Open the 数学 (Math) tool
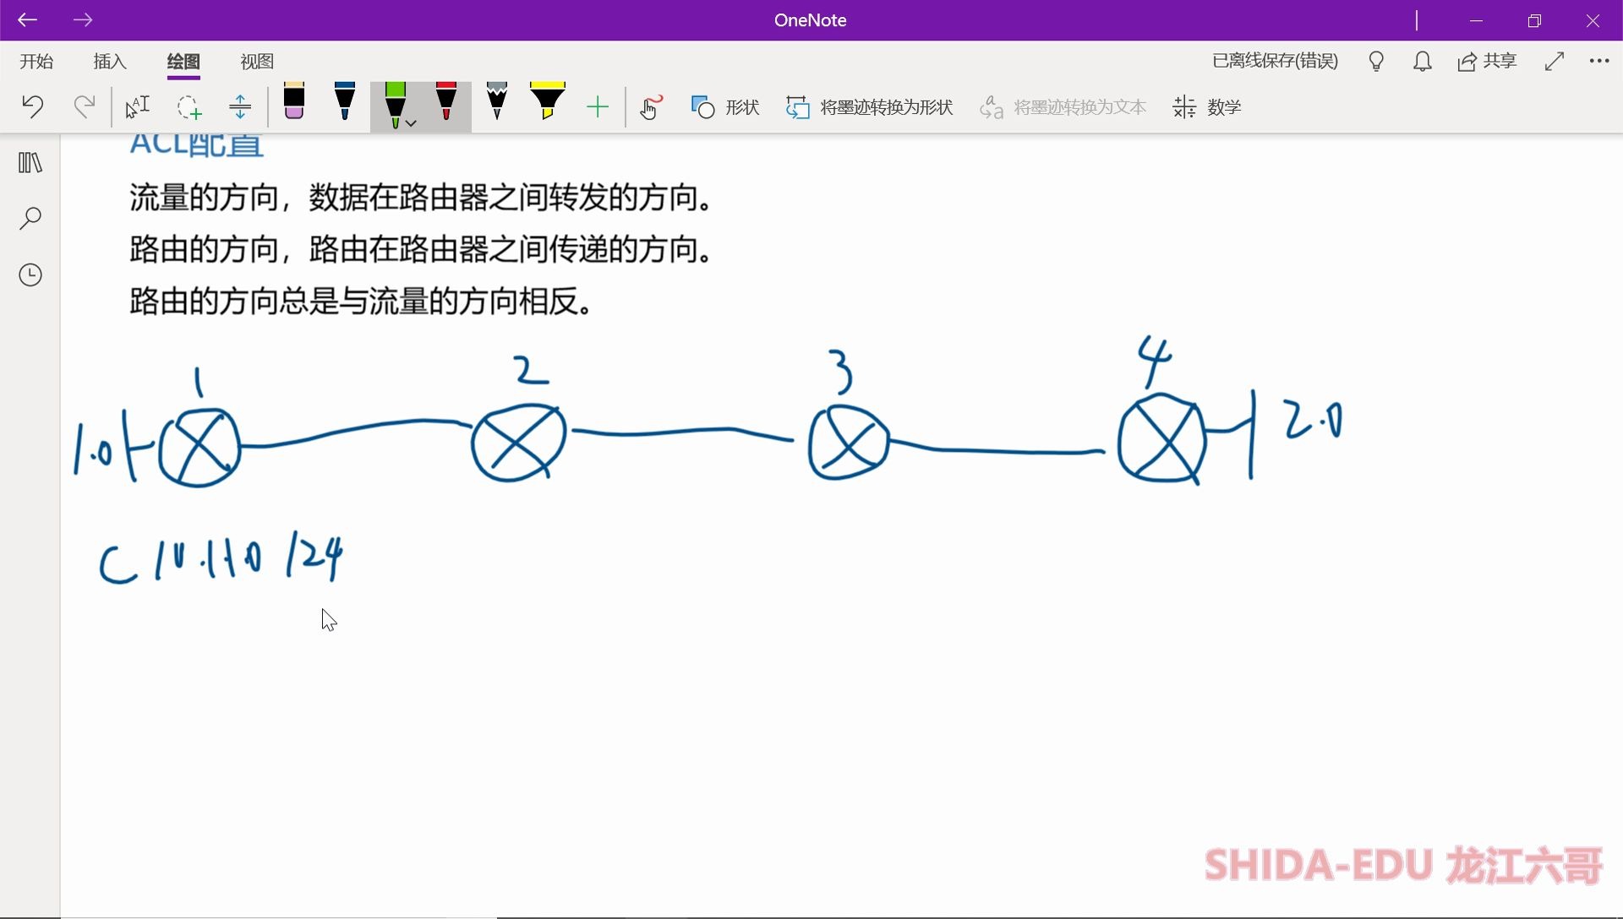The width and height of the screenshot is (1623, 919). pos(1207,107)
